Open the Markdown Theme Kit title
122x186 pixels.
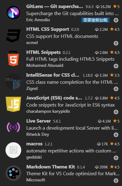[x=50, y=167]
